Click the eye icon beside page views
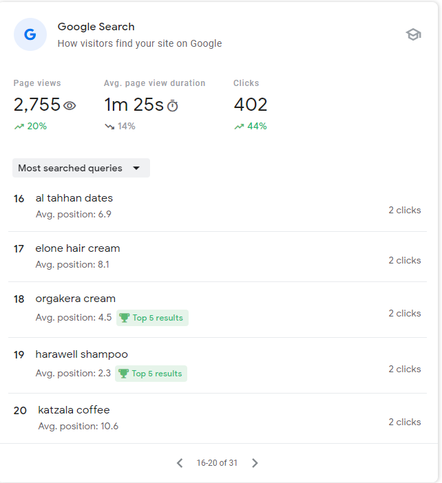442x483 pixels. 70,106
